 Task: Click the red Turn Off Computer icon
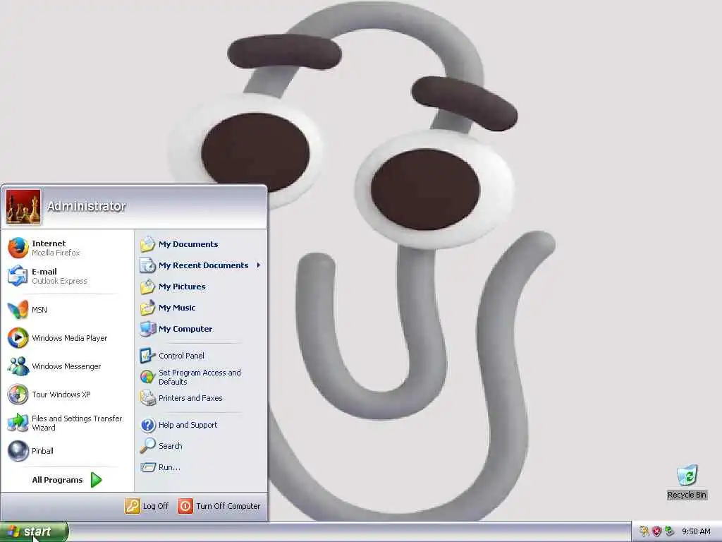[185, 506]
